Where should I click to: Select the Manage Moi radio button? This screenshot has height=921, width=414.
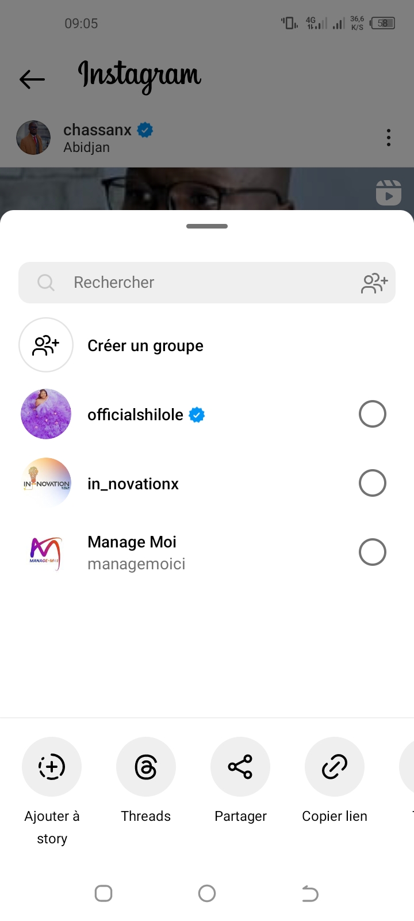[372, 552]
